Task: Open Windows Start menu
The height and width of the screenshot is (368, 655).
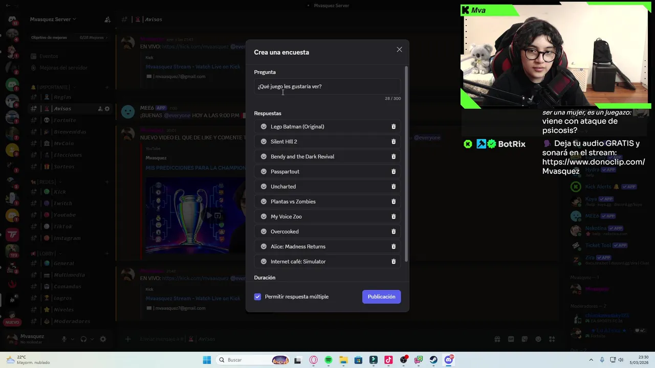Action: tap(207, 360)
